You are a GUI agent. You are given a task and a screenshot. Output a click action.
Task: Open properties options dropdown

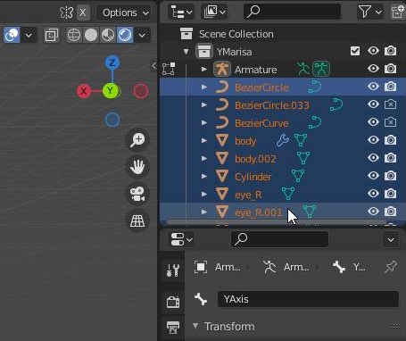pos(391,239)
